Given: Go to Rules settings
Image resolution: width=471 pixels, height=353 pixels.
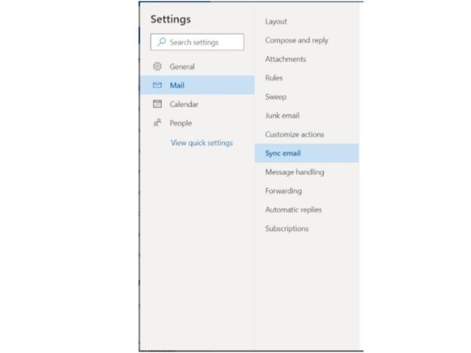Looking at the screenshot, I should coord(274,78).
